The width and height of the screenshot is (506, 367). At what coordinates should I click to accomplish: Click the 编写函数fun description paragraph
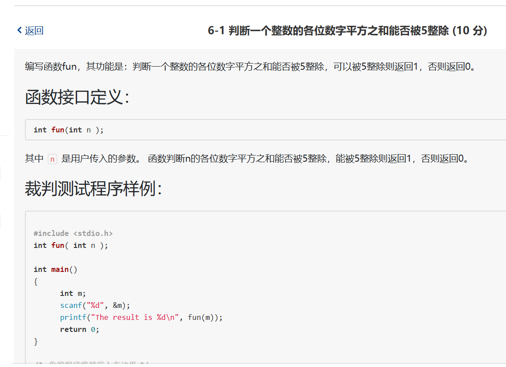(250, 67)
